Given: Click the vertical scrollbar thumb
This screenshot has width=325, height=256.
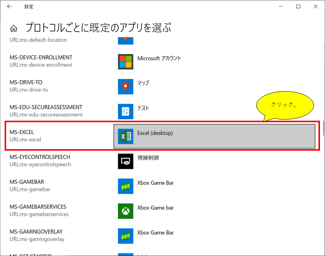Looking at the screenshot, I should point(323,128).
